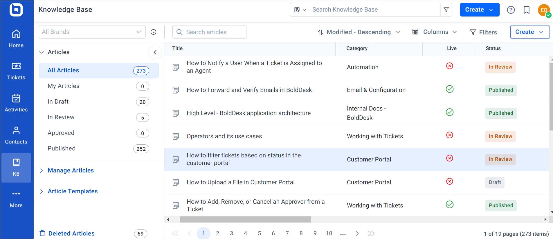Click the not-live X icon for Notify a User row
The width and height of the screenshot is (553, 239).
pyautogui.click(x=450, y=66)
